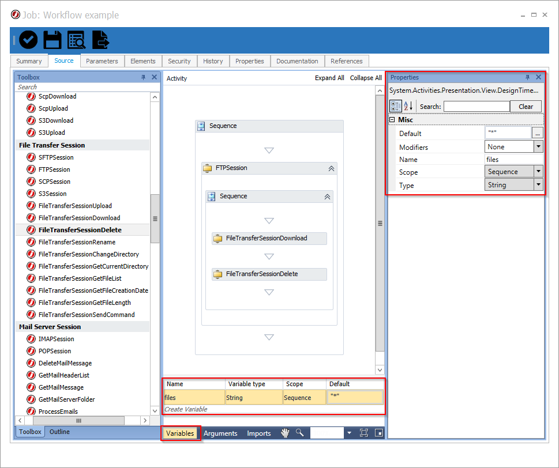Click the Toolbox vertical scrollbar thumb

tap(155, 218)
